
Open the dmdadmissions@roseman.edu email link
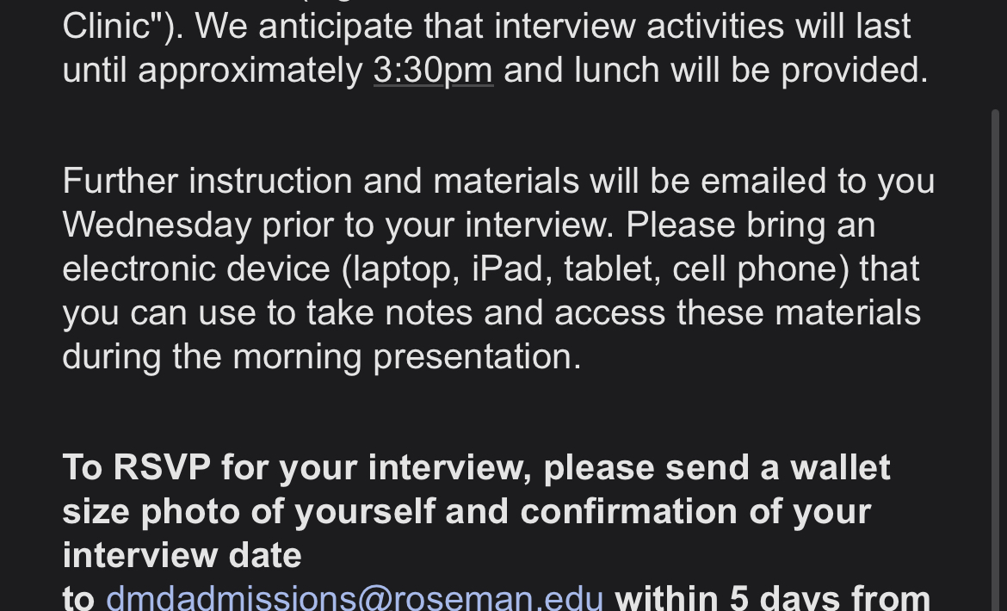355,598
